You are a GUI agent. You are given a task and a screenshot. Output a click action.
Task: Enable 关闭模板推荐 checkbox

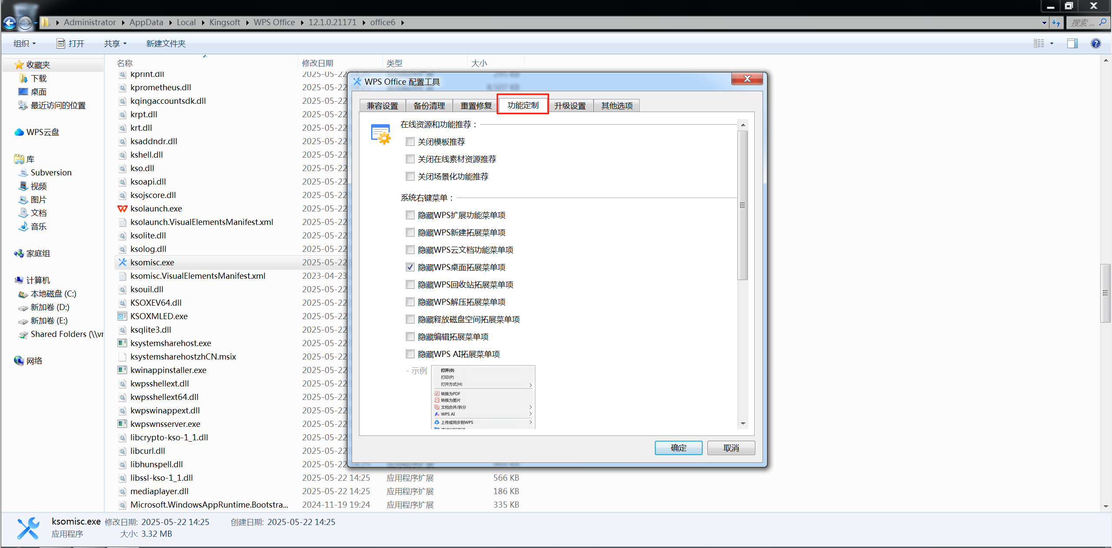tap(410, 142)
